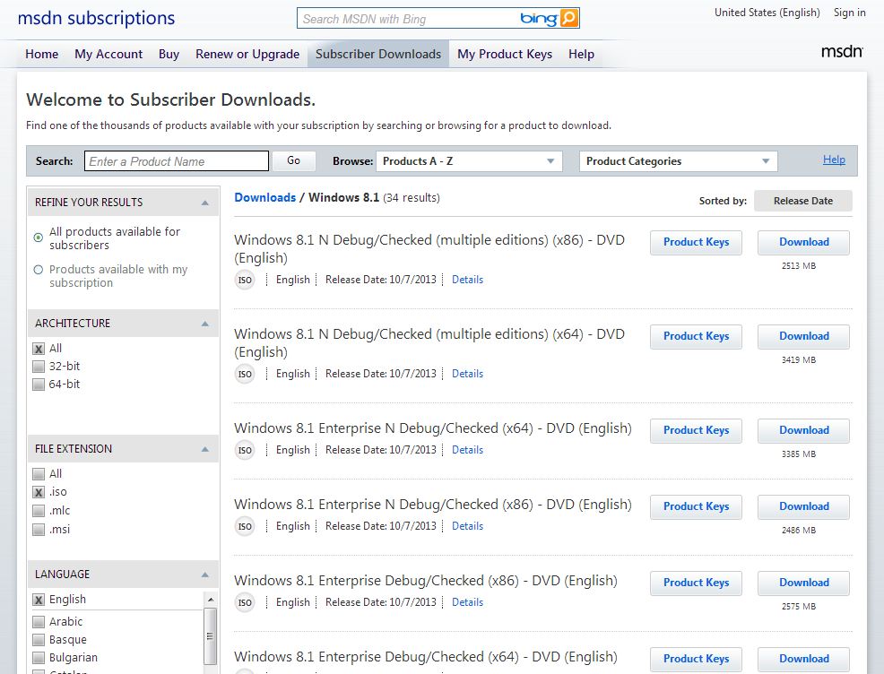
Task: Focus the Search MSDN with Bing field
Action: (407, 19)
